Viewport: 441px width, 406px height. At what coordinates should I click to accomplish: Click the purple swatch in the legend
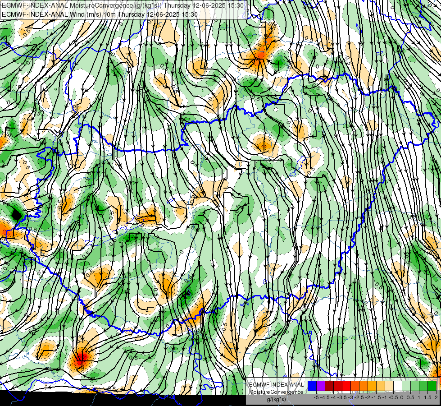pyautogui.click(x=321, y=386)
